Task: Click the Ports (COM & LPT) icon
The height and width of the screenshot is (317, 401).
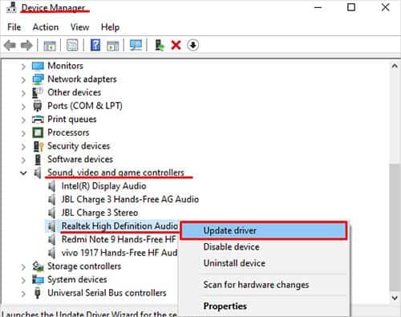Action: coord(38,106)
